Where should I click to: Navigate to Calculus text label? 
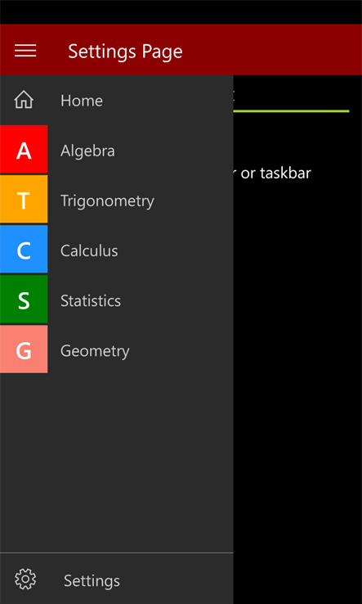(x=89, y=250)
